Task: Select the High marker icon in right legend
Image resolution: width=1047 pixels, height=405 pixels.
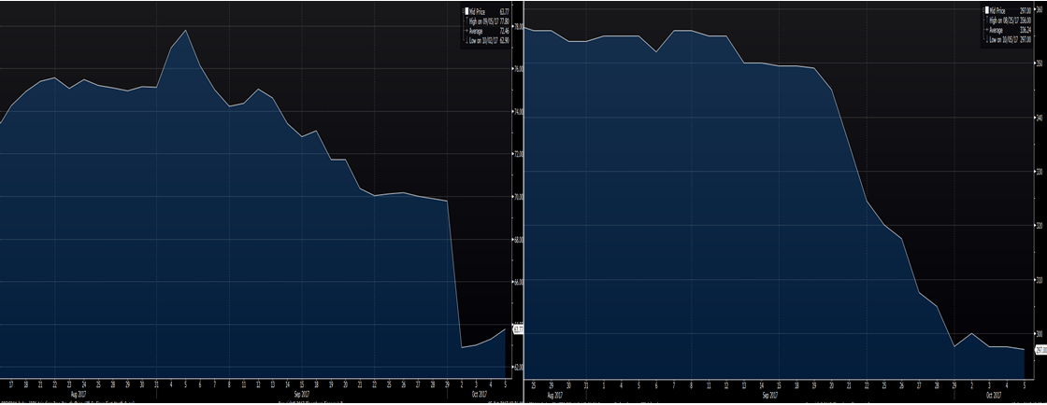Action: (x=989, y=21)
